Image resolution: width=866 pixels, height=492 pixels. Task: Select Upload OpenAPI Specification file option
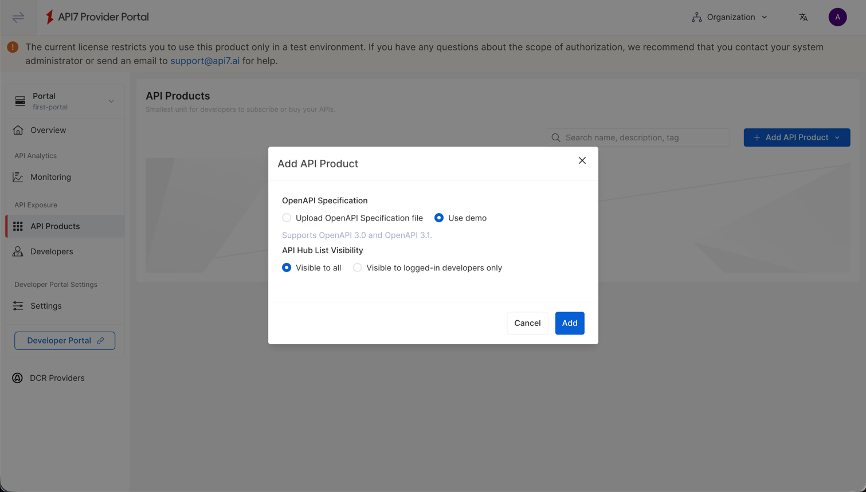pyautogui.click(x=286, y=218)
